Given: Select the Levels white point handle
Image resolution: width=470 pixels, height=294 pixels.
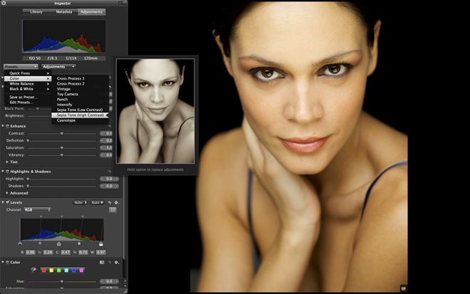Looking at the screenshot, I should coord(101,244).
